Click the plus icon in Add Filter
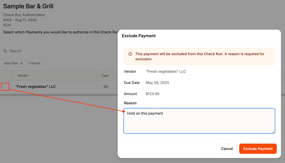This screenshot has height=163, width=285. coord(22,63)
